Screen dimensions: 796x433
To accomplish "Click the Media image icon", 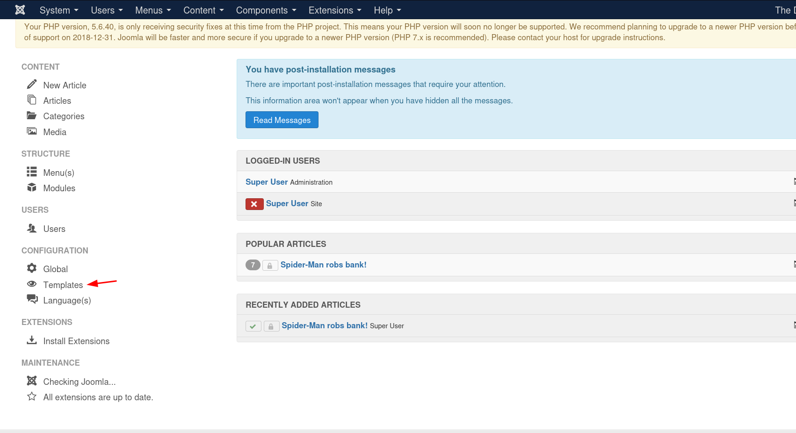I will (32, 131).
